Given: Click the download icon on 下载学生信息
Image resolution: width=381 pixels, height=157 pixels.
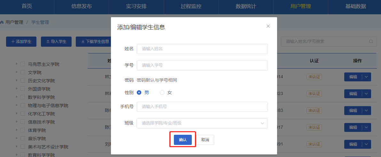Looking at the screenshot, I should (x=83, y=42).
